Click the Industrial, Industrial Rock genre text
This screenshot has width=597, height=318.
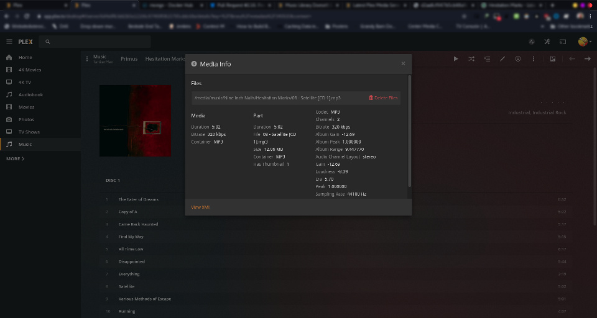coord(537,112)
